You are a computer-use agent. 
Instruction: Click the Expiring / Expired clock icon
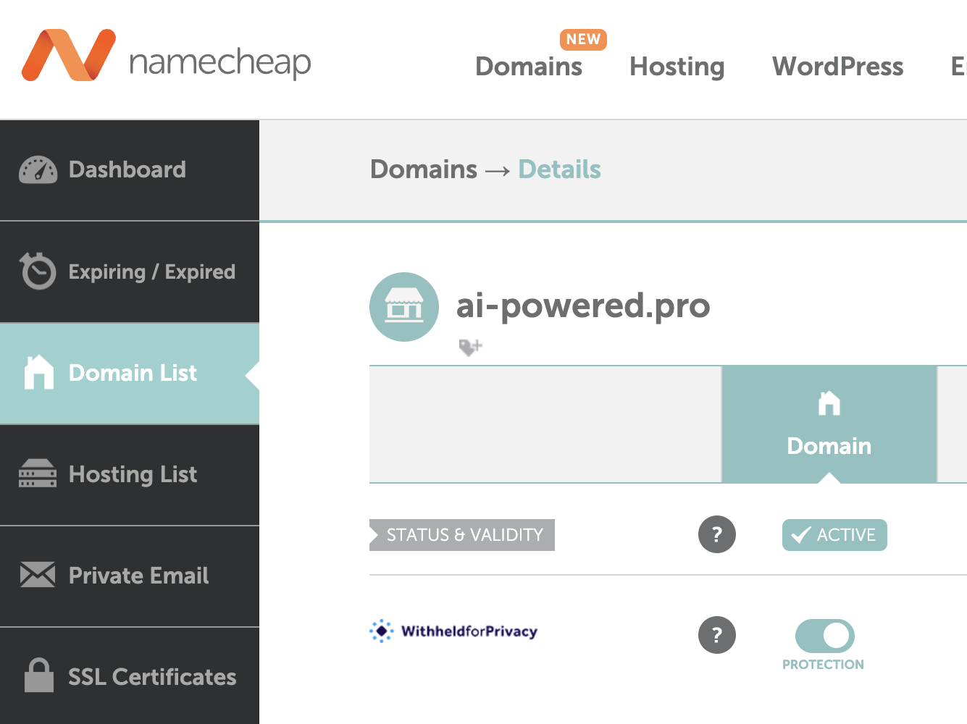(x=38, y=271)
